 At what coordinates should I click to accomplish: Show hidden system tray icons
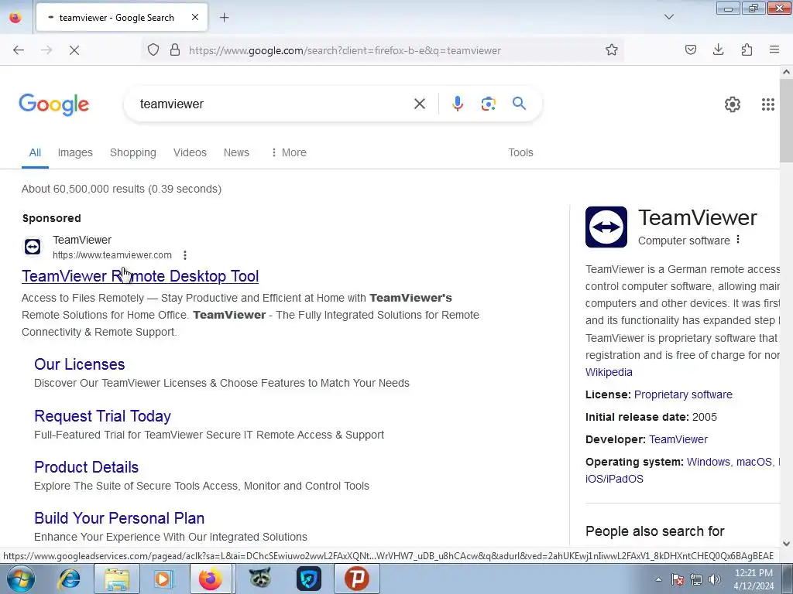click(x=658, y=579)
